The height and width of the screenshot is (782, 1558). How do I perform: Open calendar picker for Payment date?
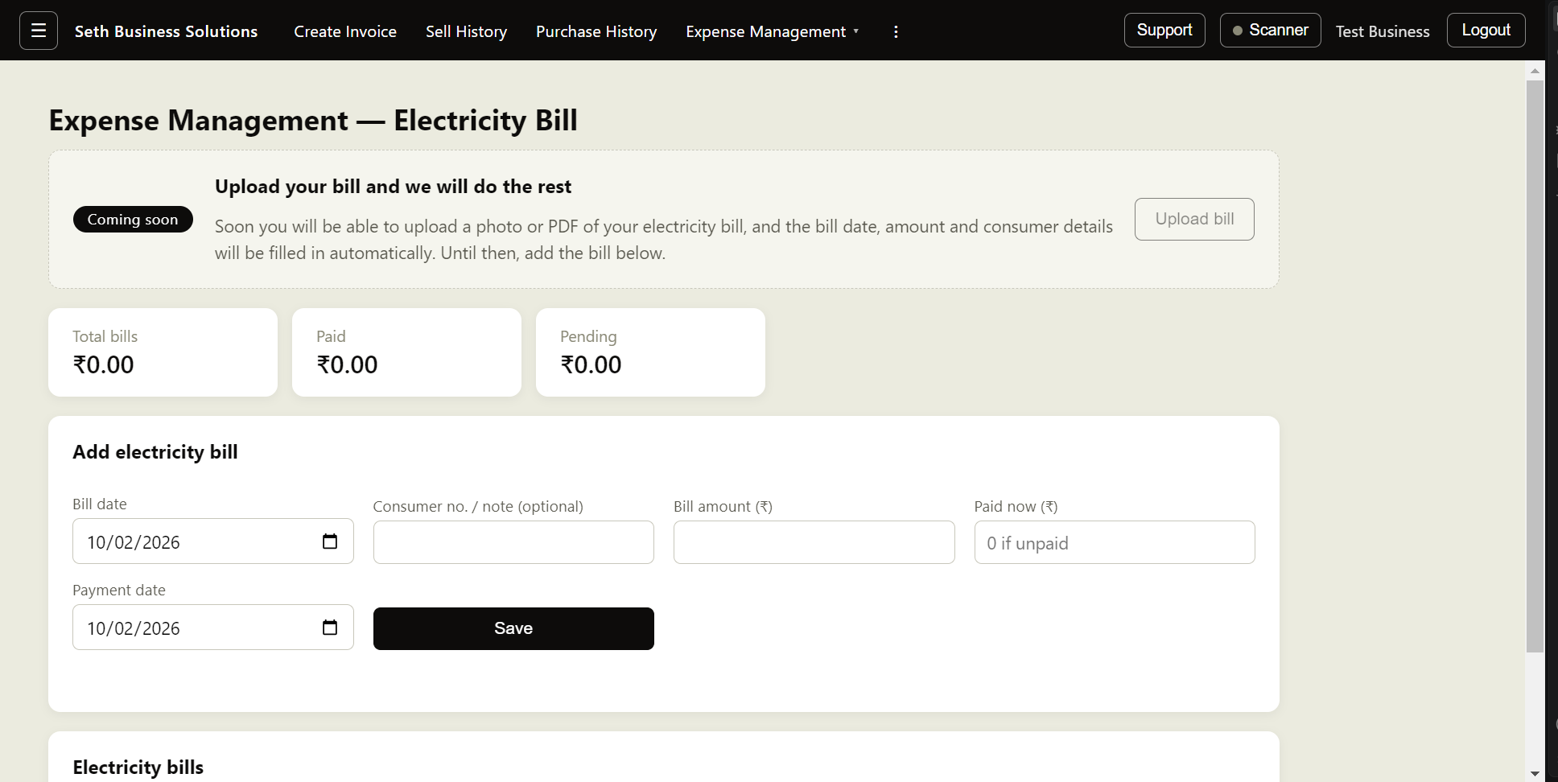[x=330, y=628]
